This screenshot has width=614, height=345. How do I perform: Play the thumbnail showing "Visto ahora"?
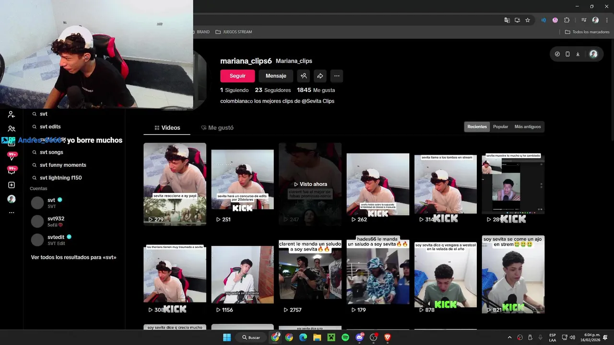point(310,184)
